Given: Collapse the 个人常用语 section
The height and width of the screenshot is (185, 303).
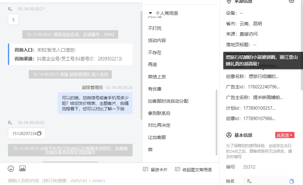Looking at the screenshot, I should 150,13.
